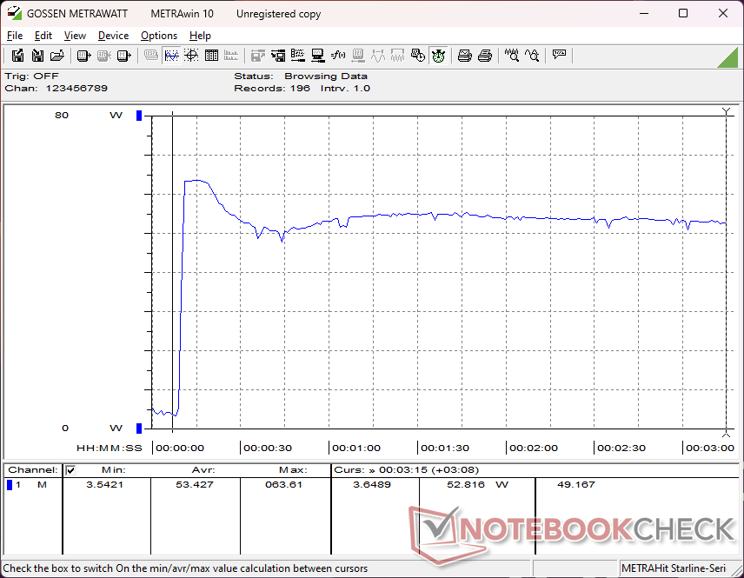Open monitor display settings icon
The image size is (744, 578).
click(x=318, y=56)
